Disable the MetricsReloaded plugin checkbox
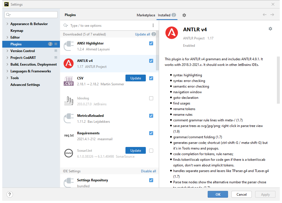 (x=151, y=116)
